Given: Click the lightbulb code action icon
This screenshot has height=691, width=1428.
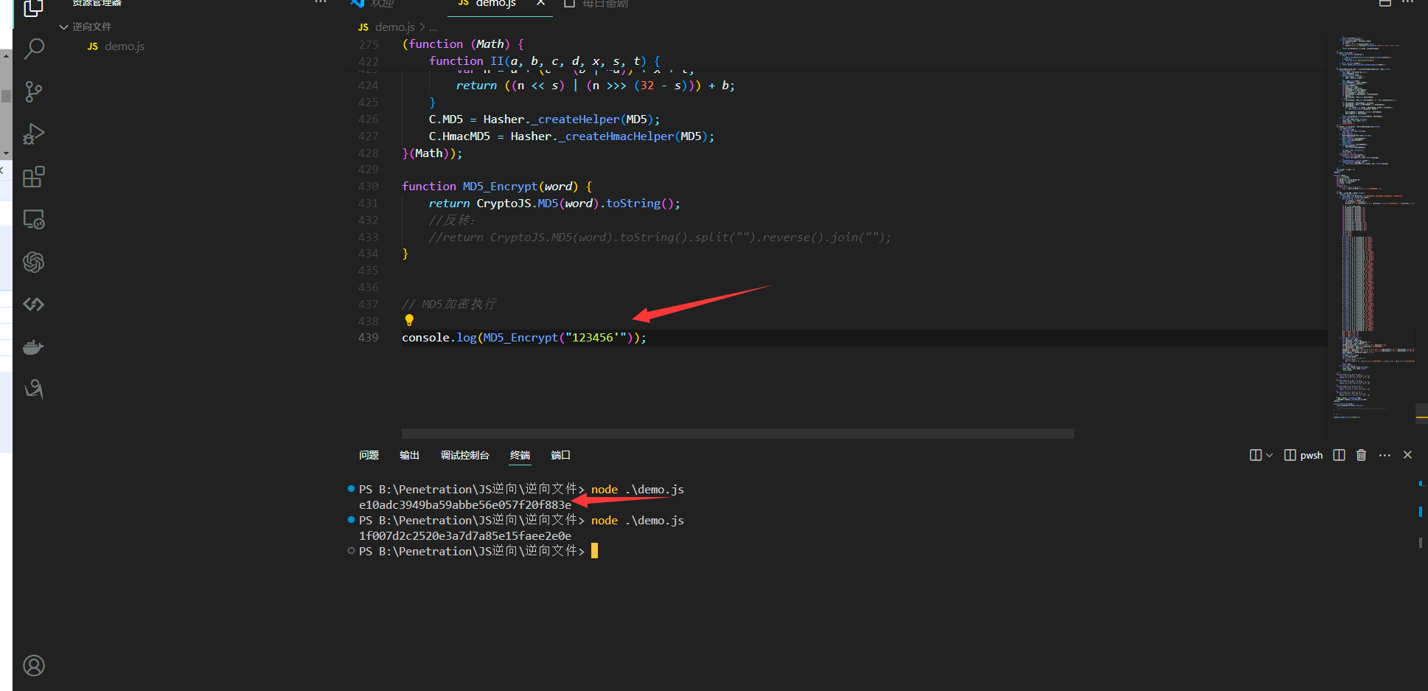Looking at the screenshot, I should tap(409, 320).
